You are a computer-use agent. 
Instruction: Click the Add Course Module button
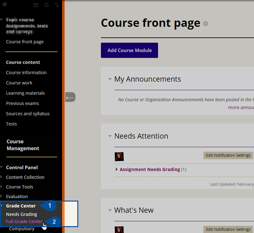129,51
